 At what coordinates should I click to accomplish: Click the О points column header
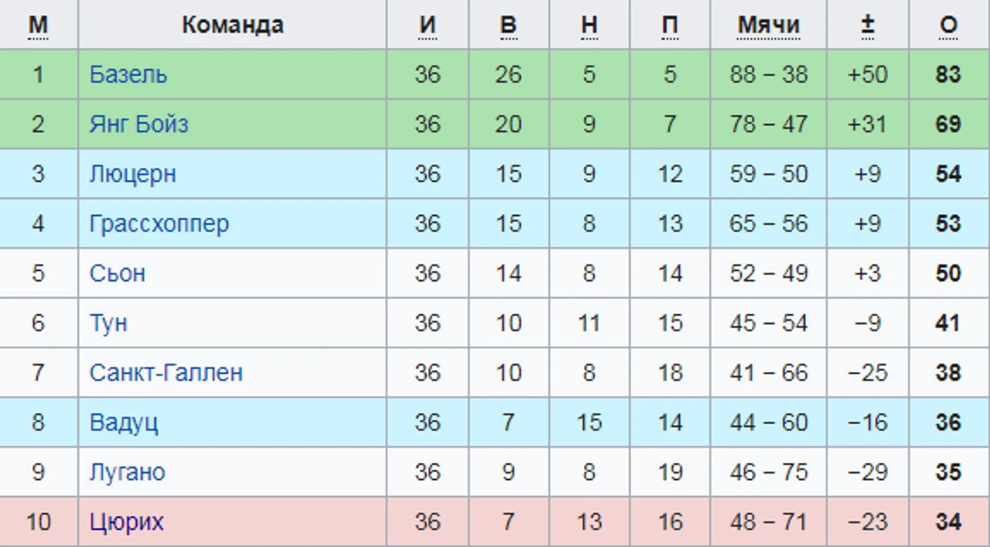click(949, 25)
